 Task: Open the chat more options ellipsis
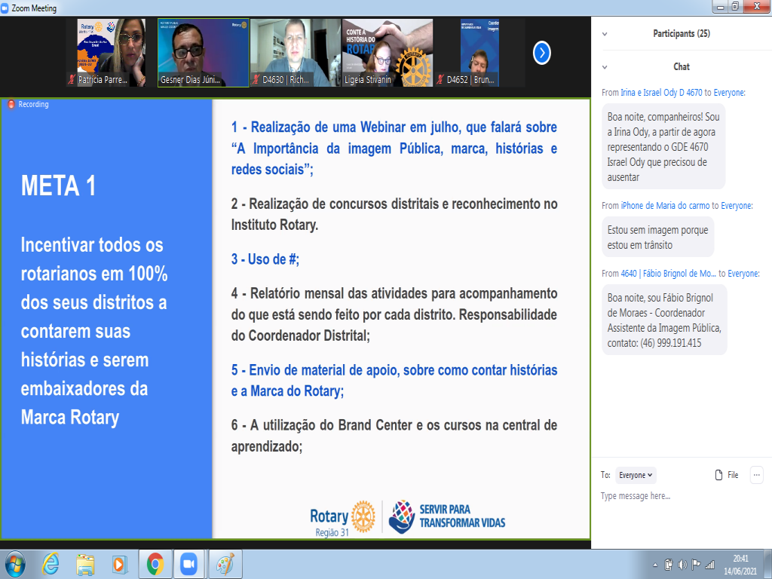coord(756,475)
